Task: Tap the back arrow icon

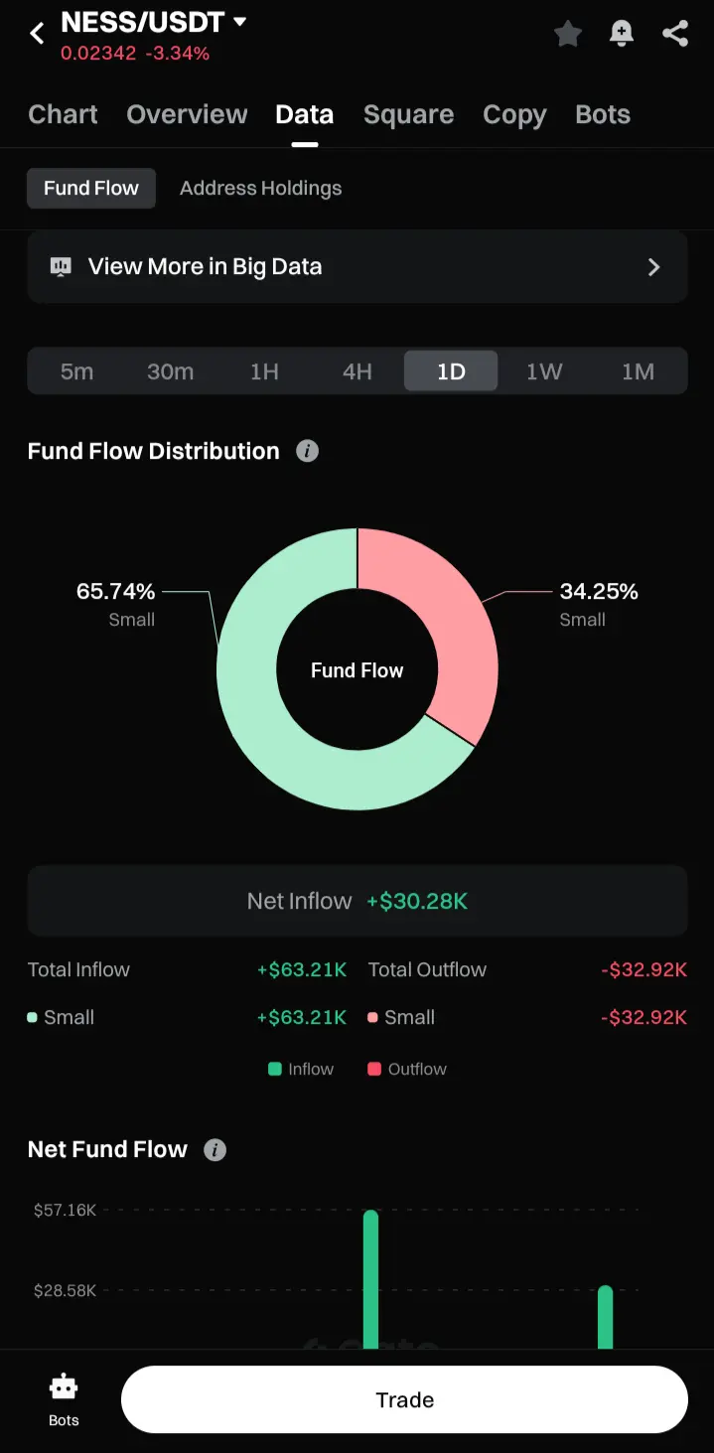Action: pyautogui.click(x=37, y=34)
